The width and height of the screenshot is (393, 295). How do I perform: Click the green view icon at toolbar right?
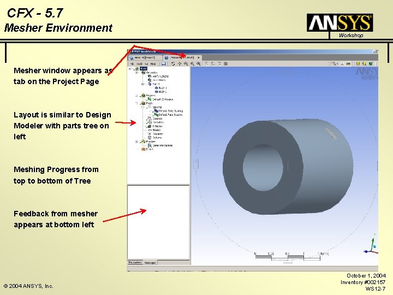click(x=371, y=64)
